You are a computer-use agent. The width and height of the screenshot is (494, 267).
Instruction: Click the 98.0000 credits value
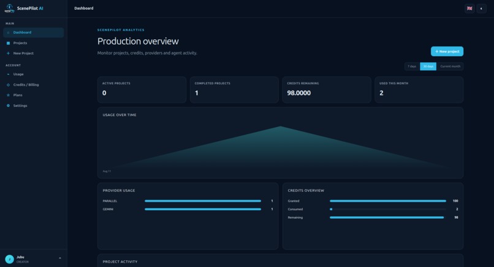coord(298,93)
